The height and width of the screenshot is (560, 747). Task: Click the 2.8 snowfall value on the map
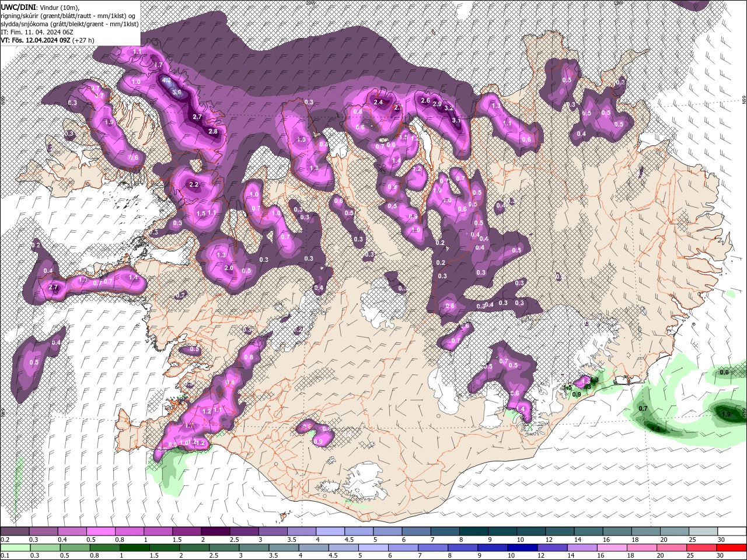(x=213, y=131)
